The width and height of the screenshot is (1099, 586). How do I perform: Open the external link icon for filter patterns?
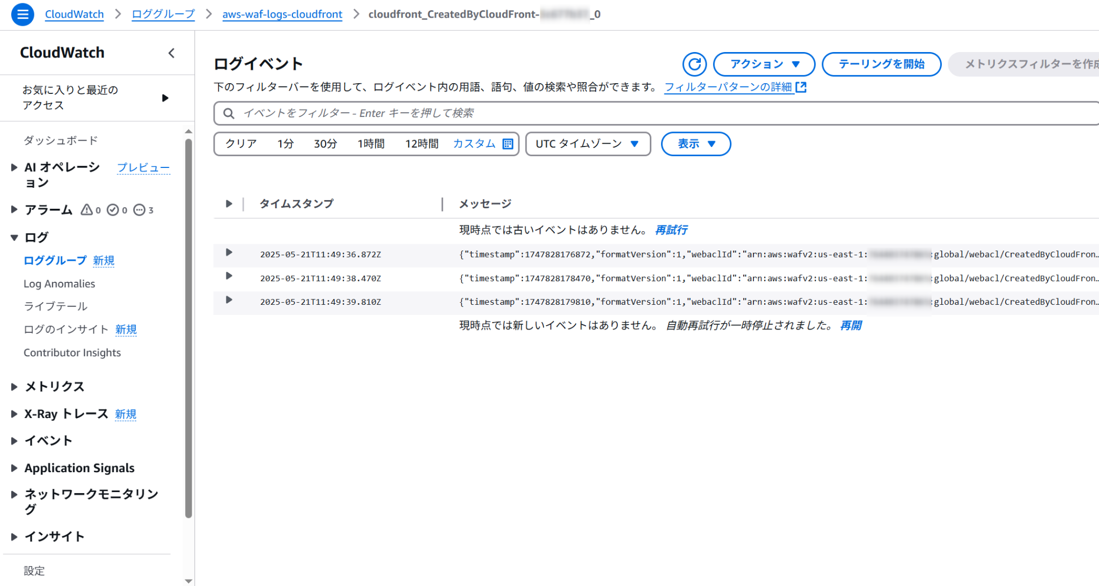[x=801, y=87]
